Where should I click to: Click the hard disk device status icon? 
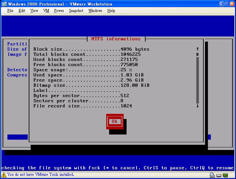coord(219,175)
